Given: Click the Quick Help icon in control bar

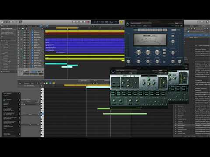Looking at the screenshot, I should (x=8, y=22).
